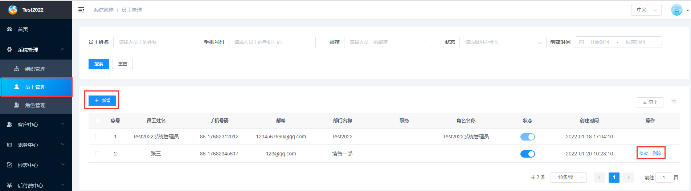Expand the 后付费中心 menu

tap(63, 185)
